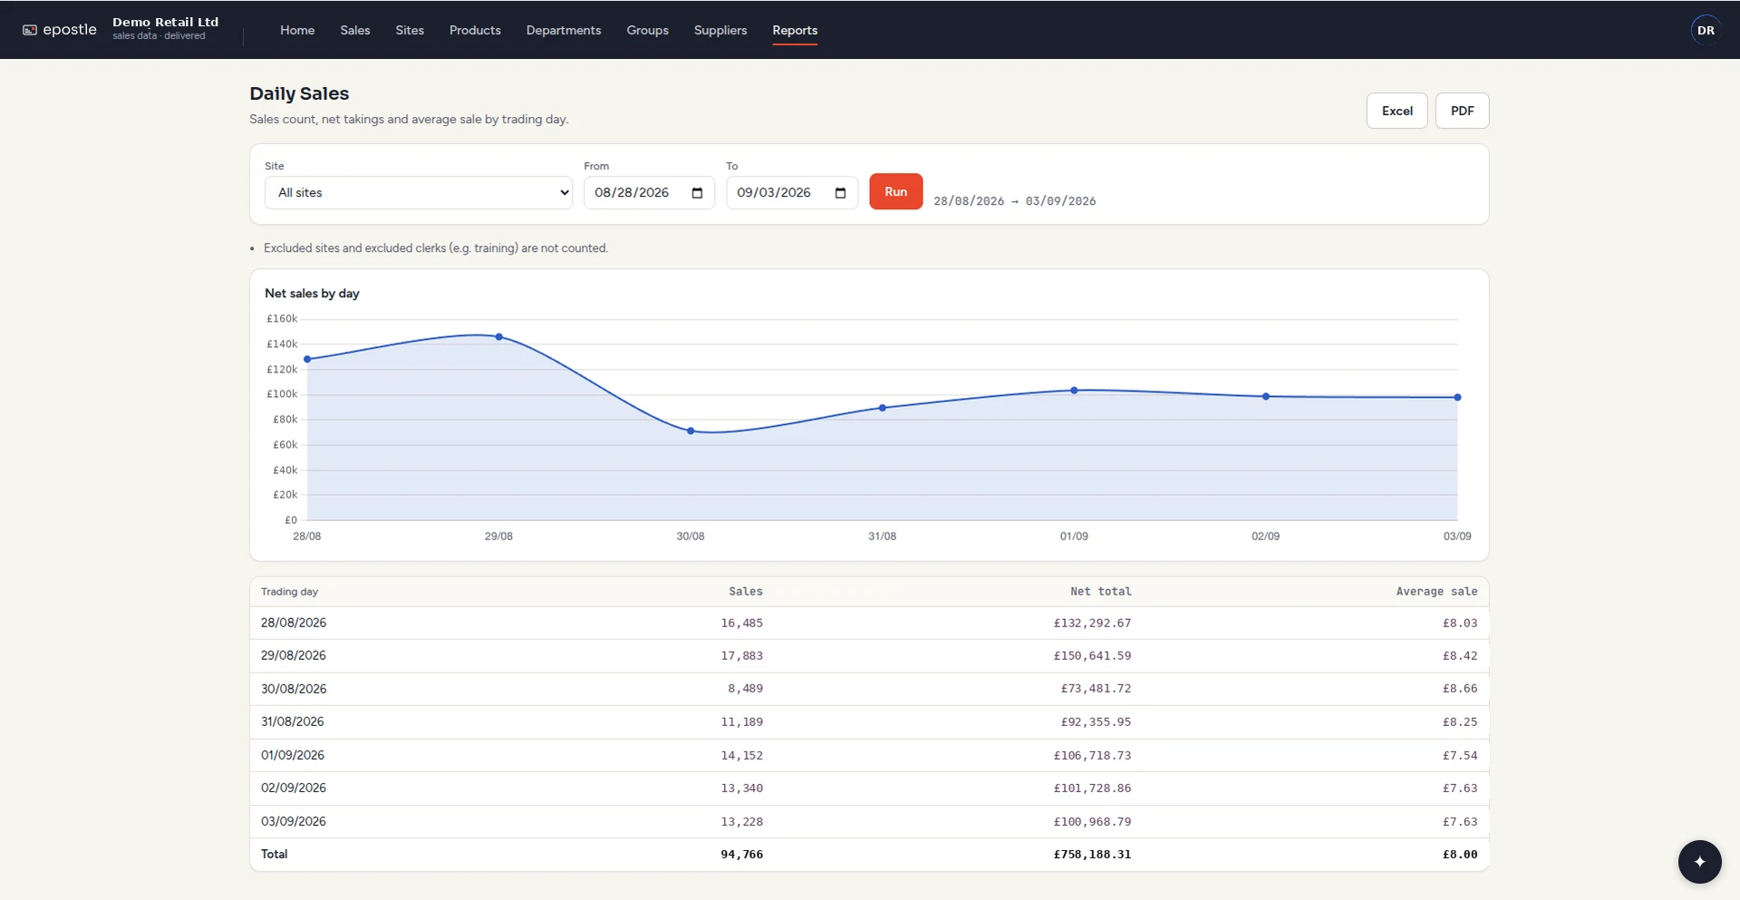Click the net total £150,641.59
The image size is (1740, 900).
(x=1092, y=655)
